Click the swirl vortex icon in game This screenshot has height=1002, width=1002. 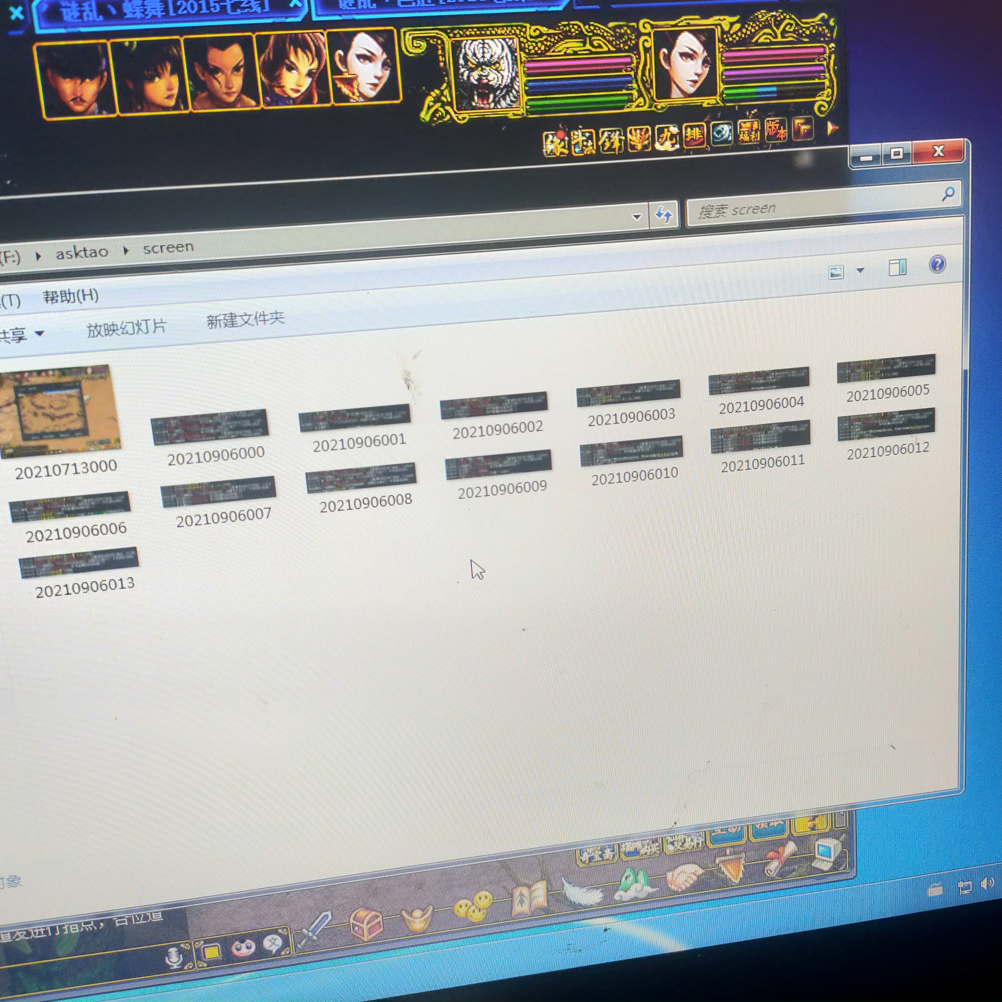pos(721,134)
